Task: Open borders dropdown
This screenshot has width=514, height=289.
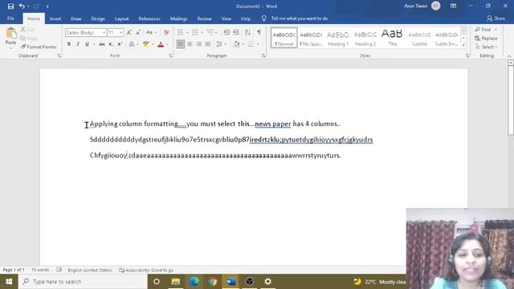Action: tap(258, 44)
